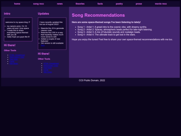
Task: Follow the 'here' link for old version
Action: [43, 45]
